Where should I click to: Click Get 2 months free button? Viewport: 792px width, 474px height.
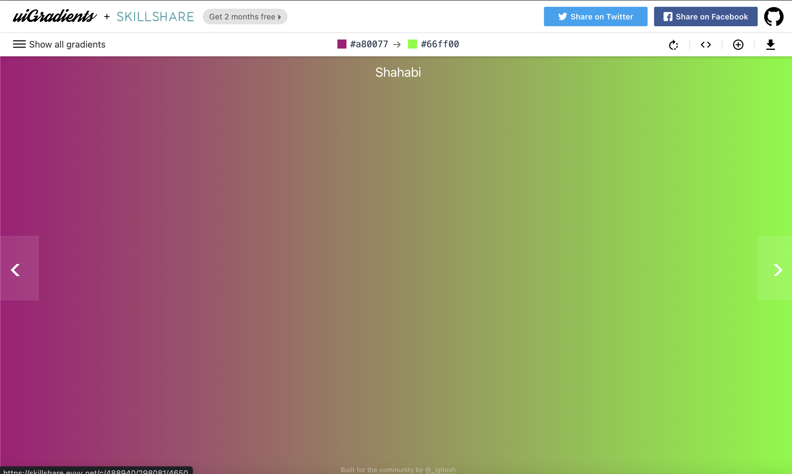(245, 17)
